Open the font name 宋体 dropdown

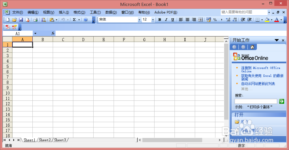tap(139, 20)
